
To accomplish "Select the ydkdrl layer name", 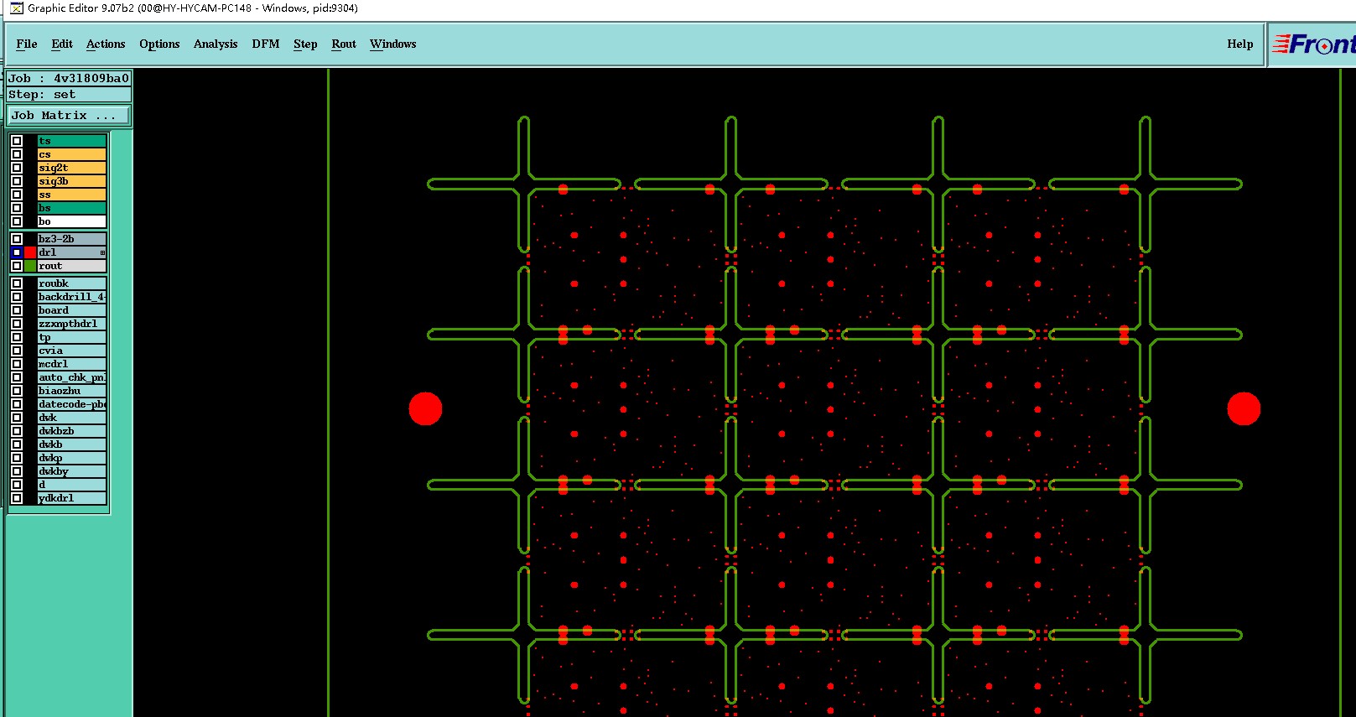I will [72, 498].
